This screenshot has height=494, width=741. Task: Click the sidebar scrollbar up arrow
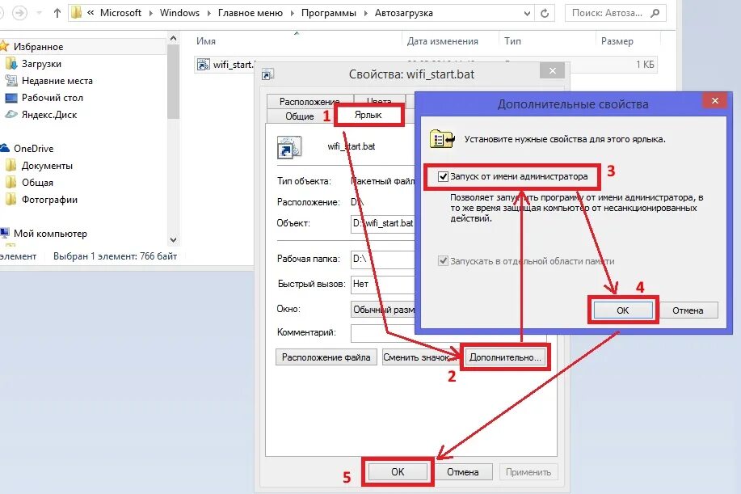(x=173, y=38)
